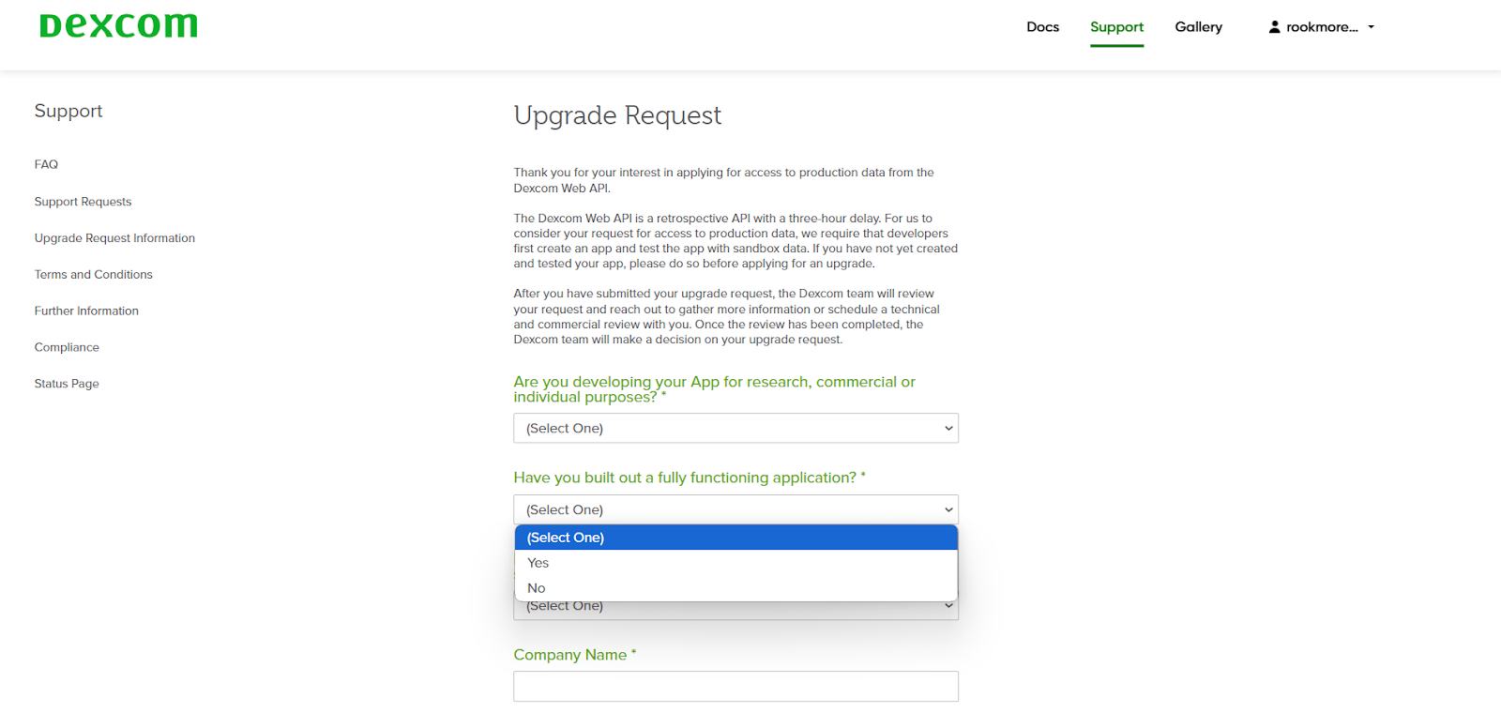Expand the app purpose dropdown

click(735, 429)
